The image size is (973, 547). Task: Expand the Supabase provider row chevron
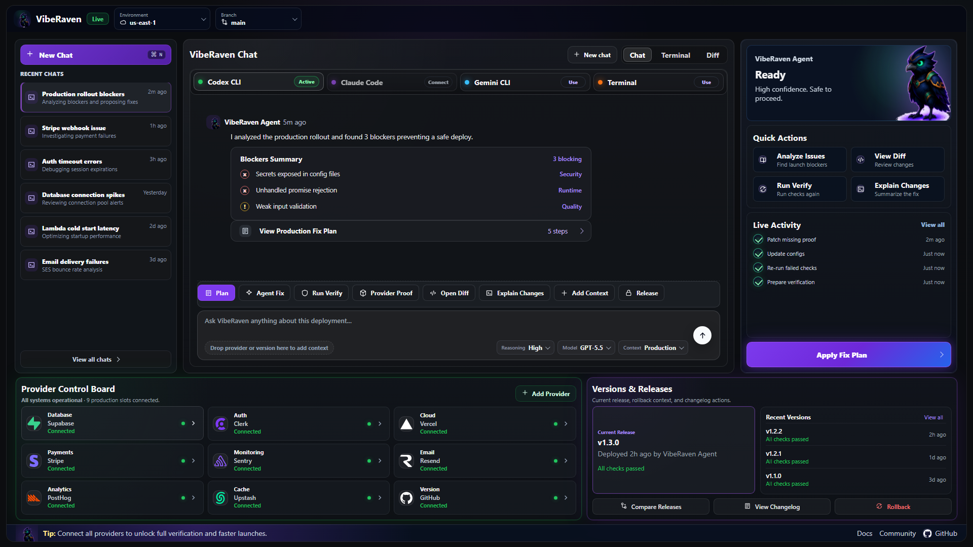click(193, 423)
